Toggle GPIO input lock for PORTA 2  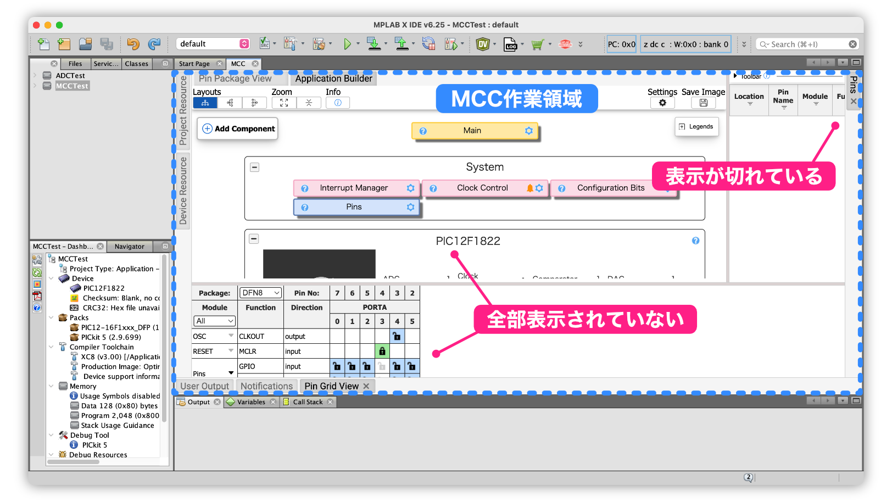[x=366, y=366]
